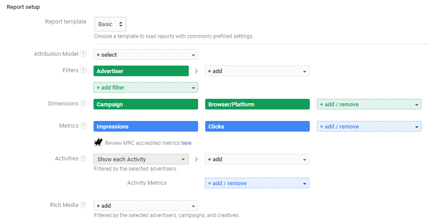
Task: Click help icon beside Metrics label
Action: click(x=83, y=126)
